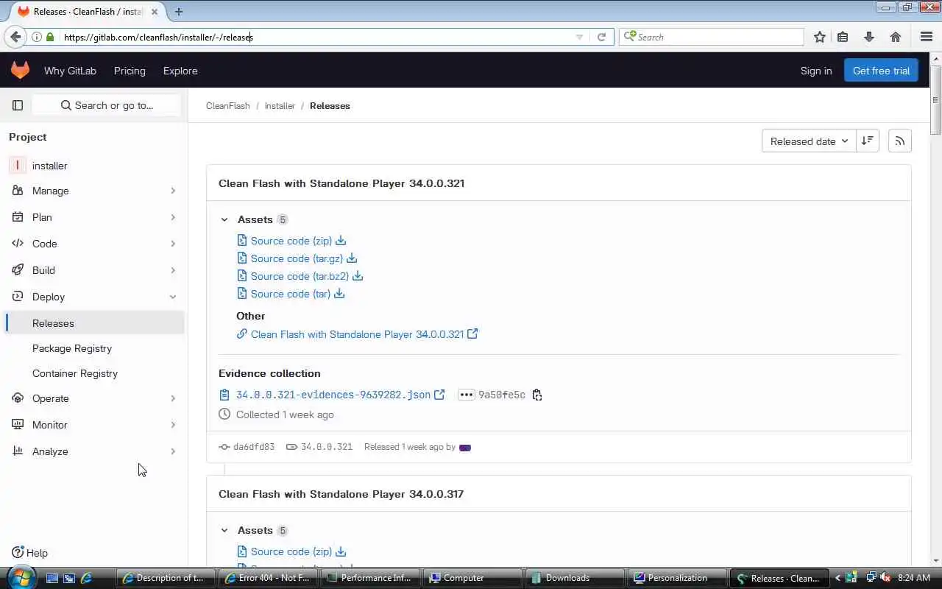
Task: Open the installer project in sidebar
Action: point(94,166)
